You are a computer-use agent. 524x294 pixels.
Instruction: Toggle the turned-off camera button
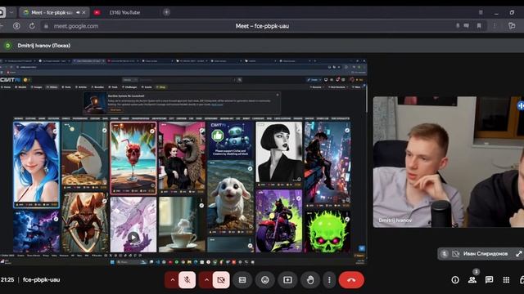(x=221, y=280)
